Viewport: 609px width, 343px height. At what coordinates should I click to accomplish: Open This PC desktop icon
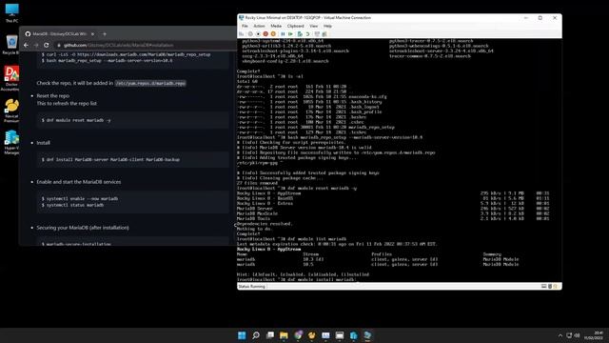click(x=11, y=12)
